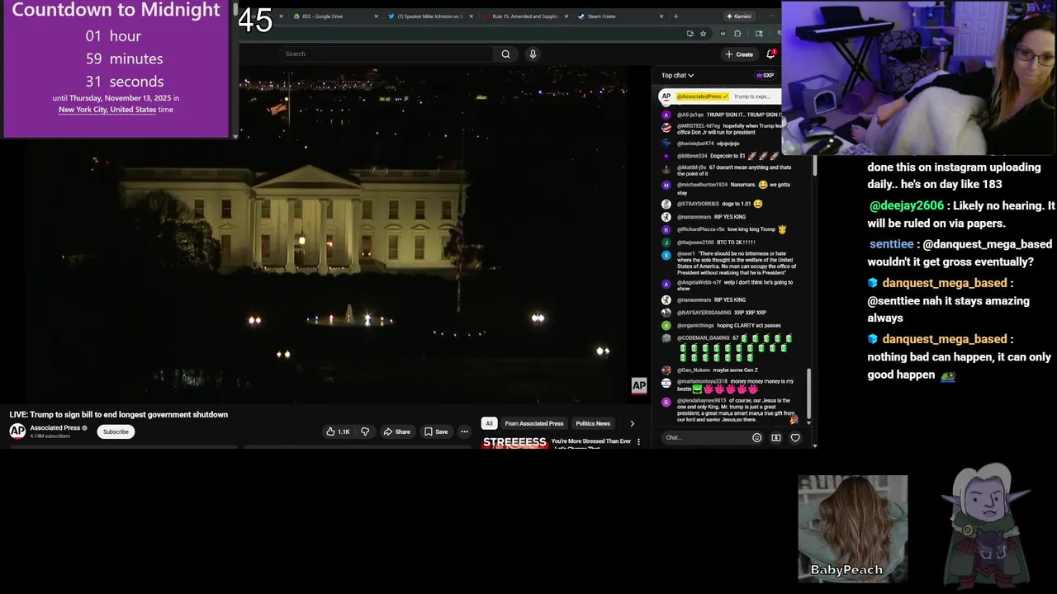1057x594 pixels.
Task: Click the STREEEESS recommended video thumbnail
Action: click(514, 443)
